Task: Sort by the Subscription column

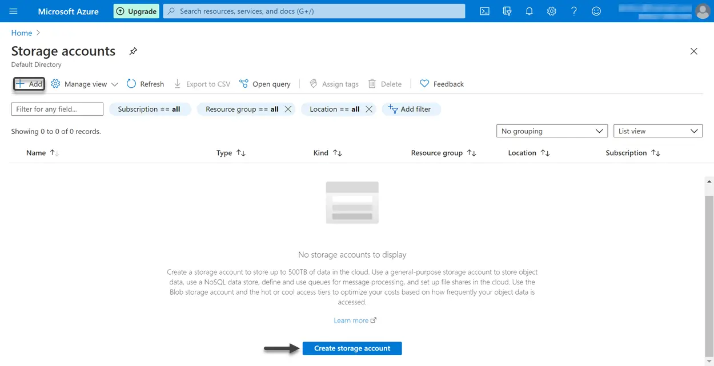Action: [633, 153]
